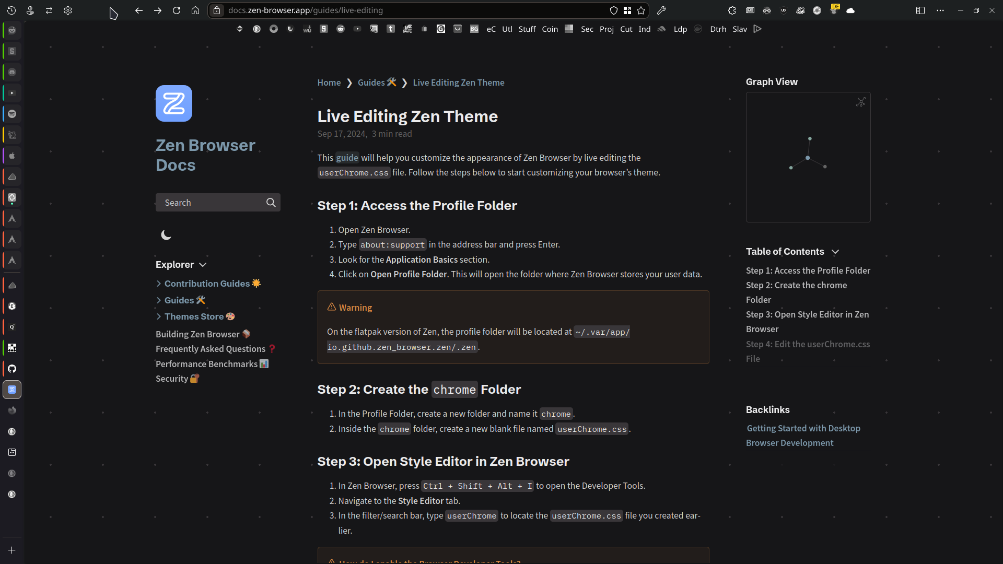Open the 'Utl' bookmarks folder
Screen dimensions: 1003x564
507,29
